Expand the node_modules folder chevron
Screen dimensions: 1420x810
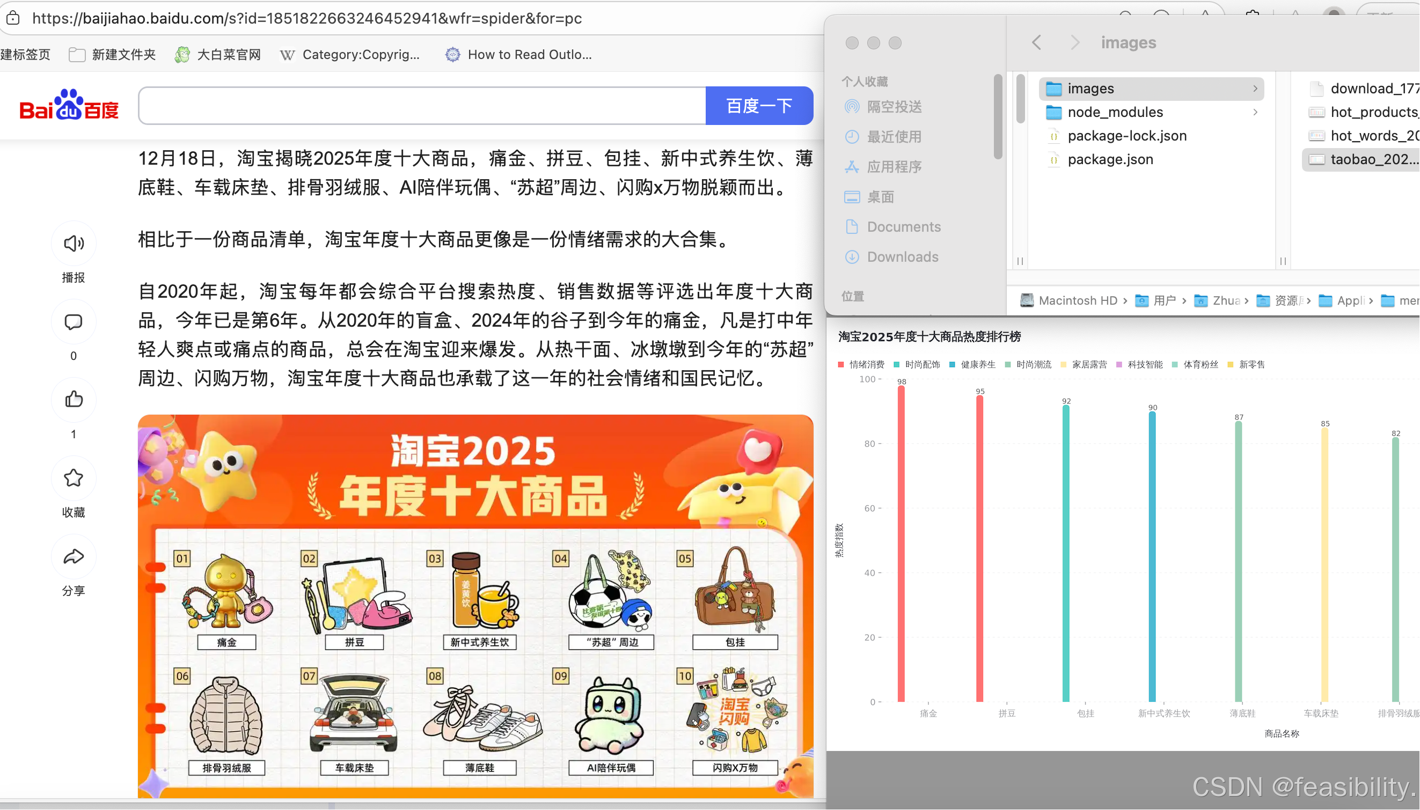(1255, 112)
